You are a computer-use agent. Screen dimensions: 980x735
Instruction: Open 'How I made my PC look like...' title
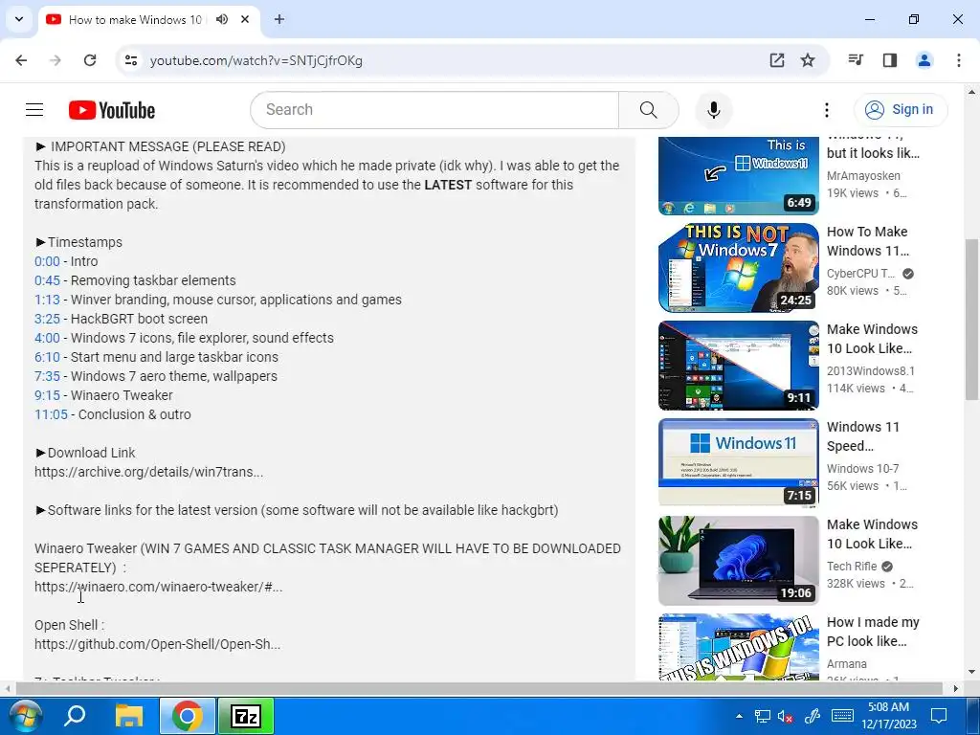pyautogui.click(x=873, y=632)
